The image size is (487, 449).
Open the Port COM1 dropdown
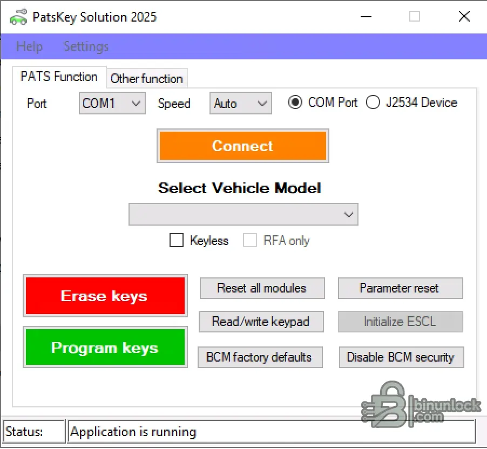point(112,103)
